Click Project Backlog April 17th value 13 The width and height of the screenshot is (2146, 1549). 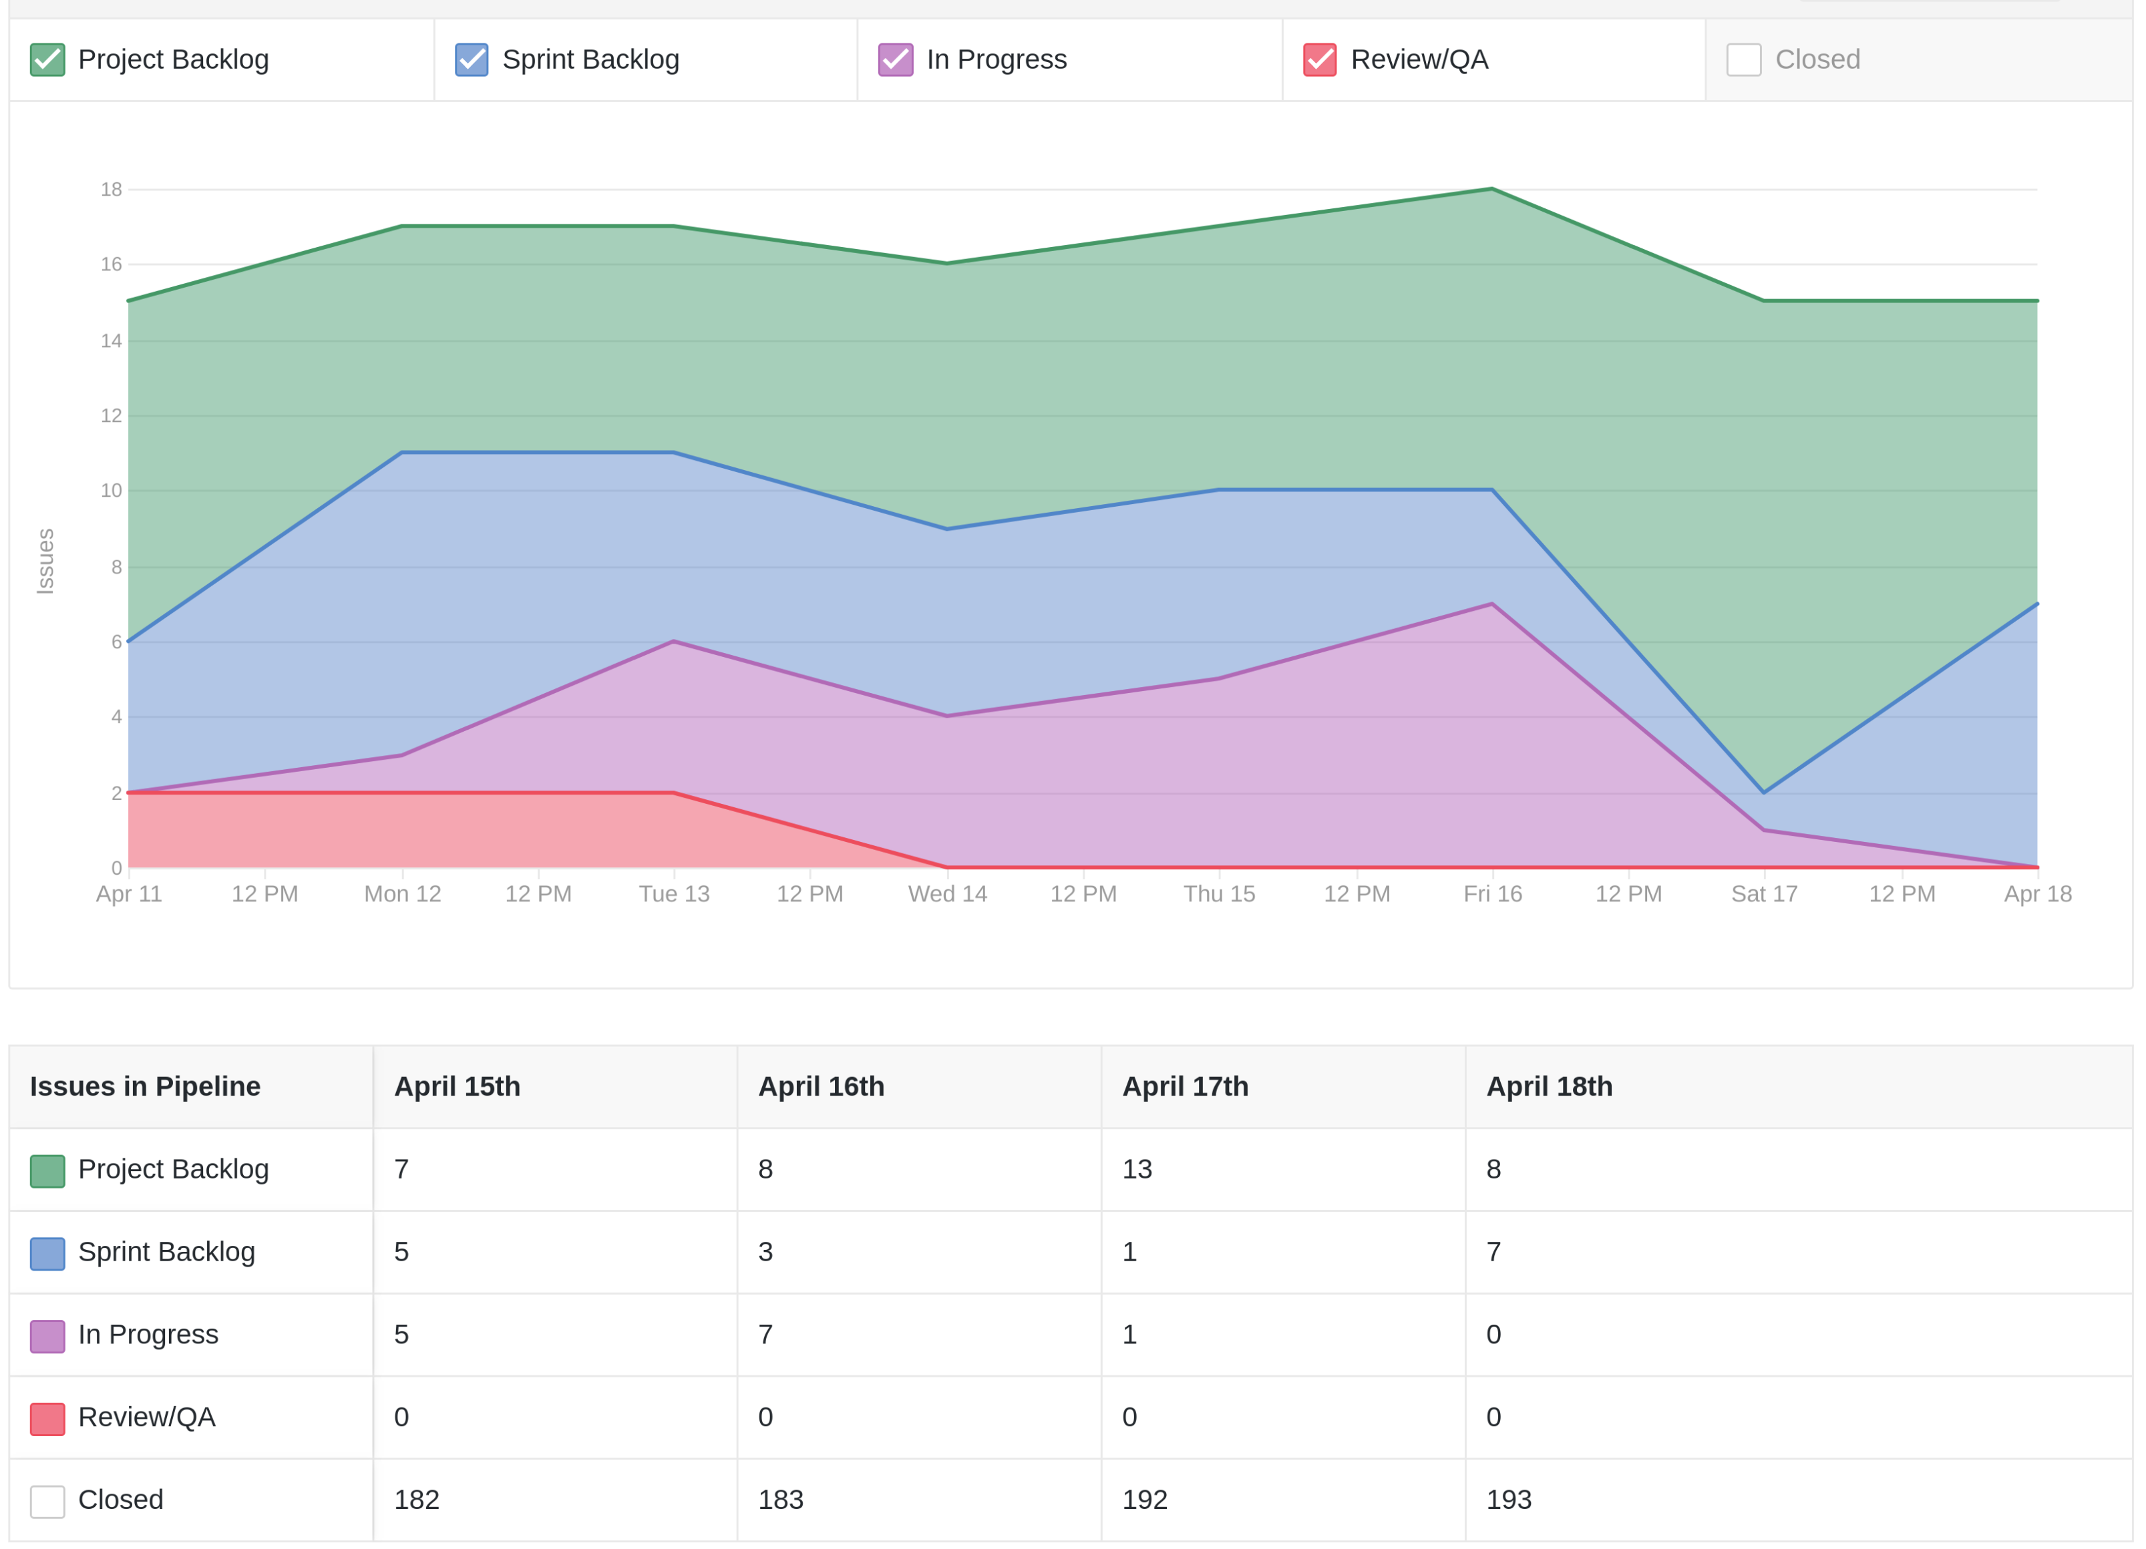tap(1137, 1169)
